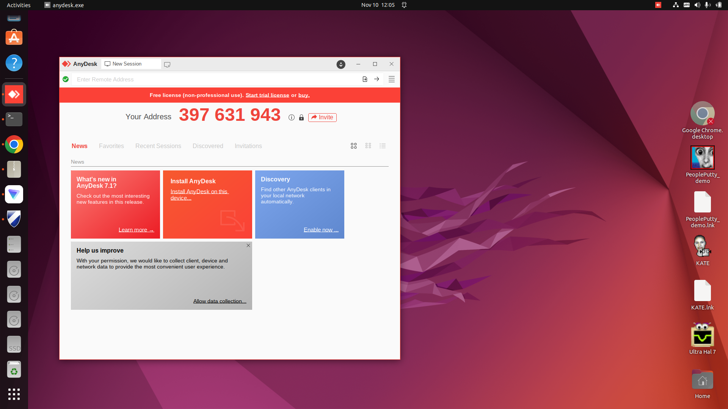
Task: Click the Discovery card heading
Action: [275, 180]
